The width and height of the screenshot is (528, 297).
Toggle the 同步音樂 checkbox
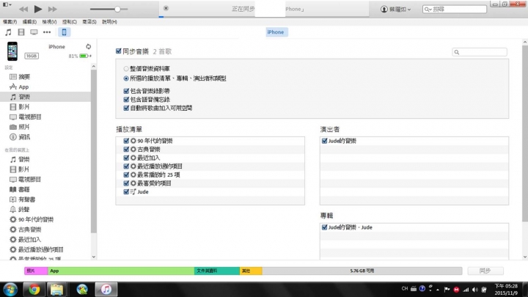119,51
